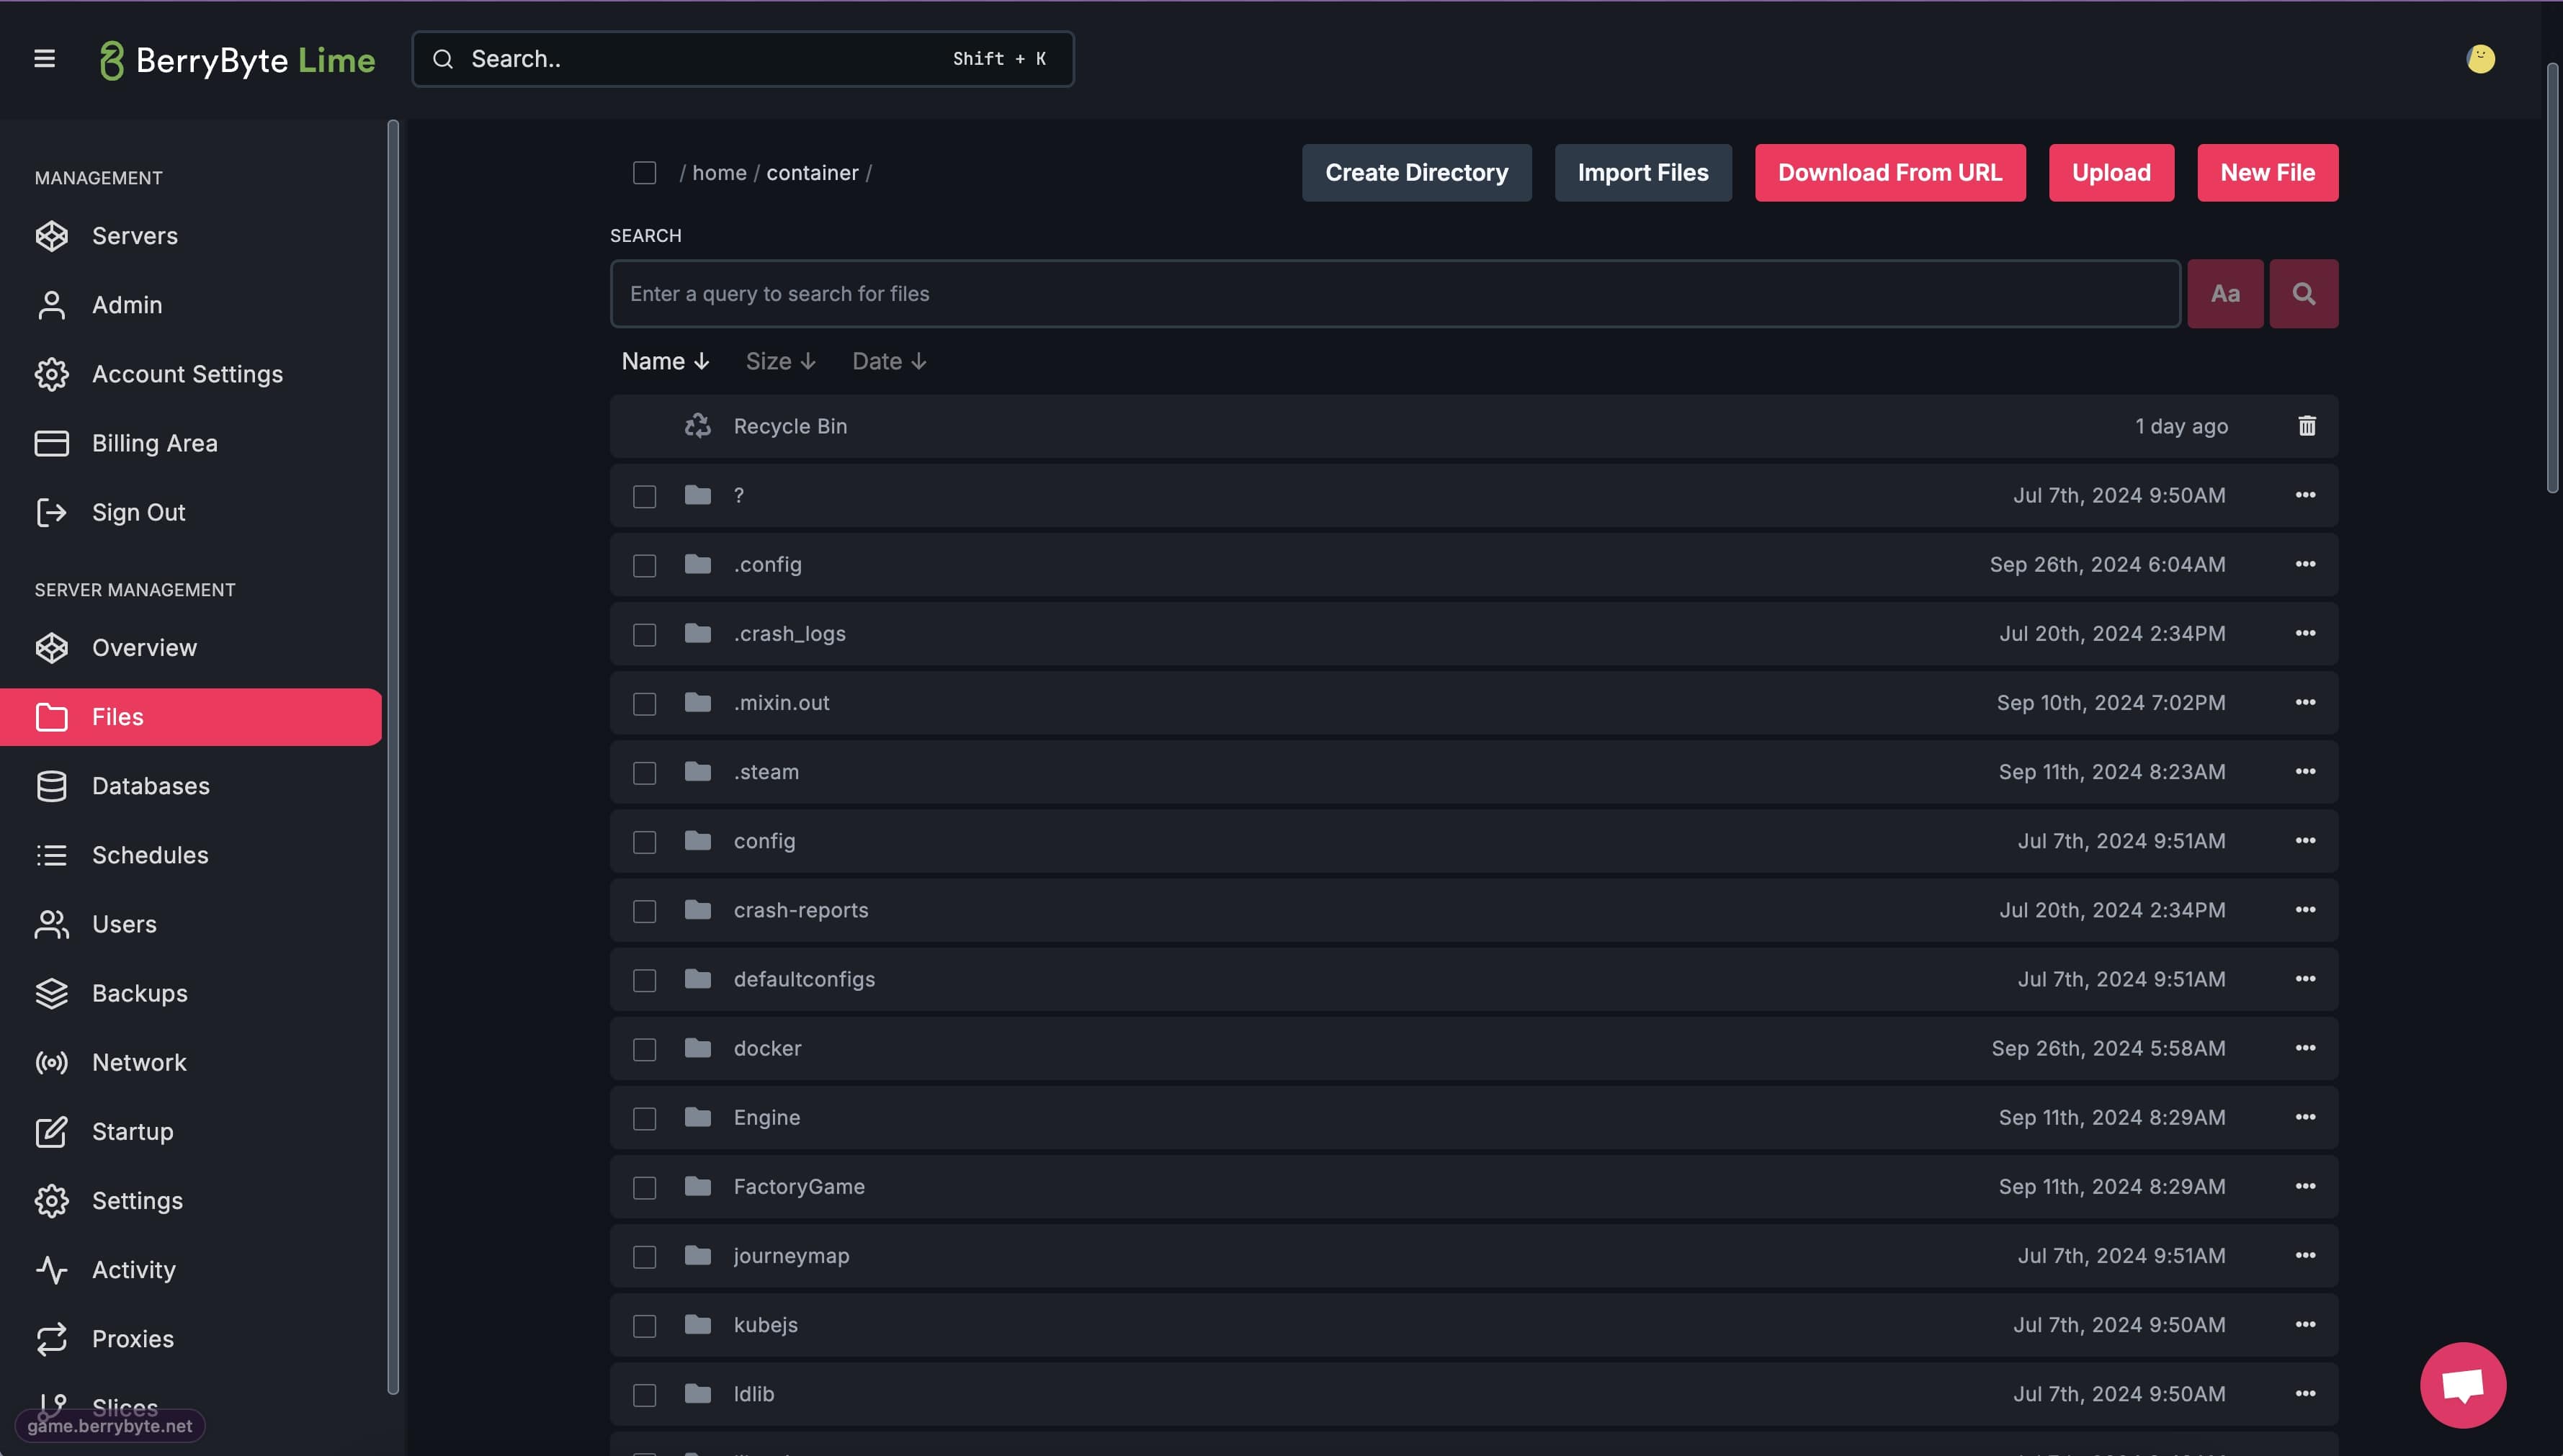2563x1456 pixels.
Task: Check the select-all checkbox beside breadcrumb
Action: click(644, 173)
